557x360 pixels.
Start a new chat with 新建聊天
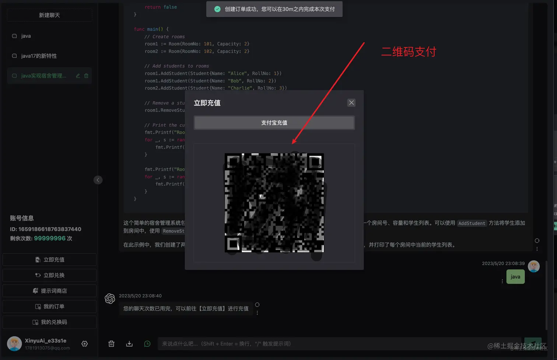pyautogui.click(x=49, y=15)
